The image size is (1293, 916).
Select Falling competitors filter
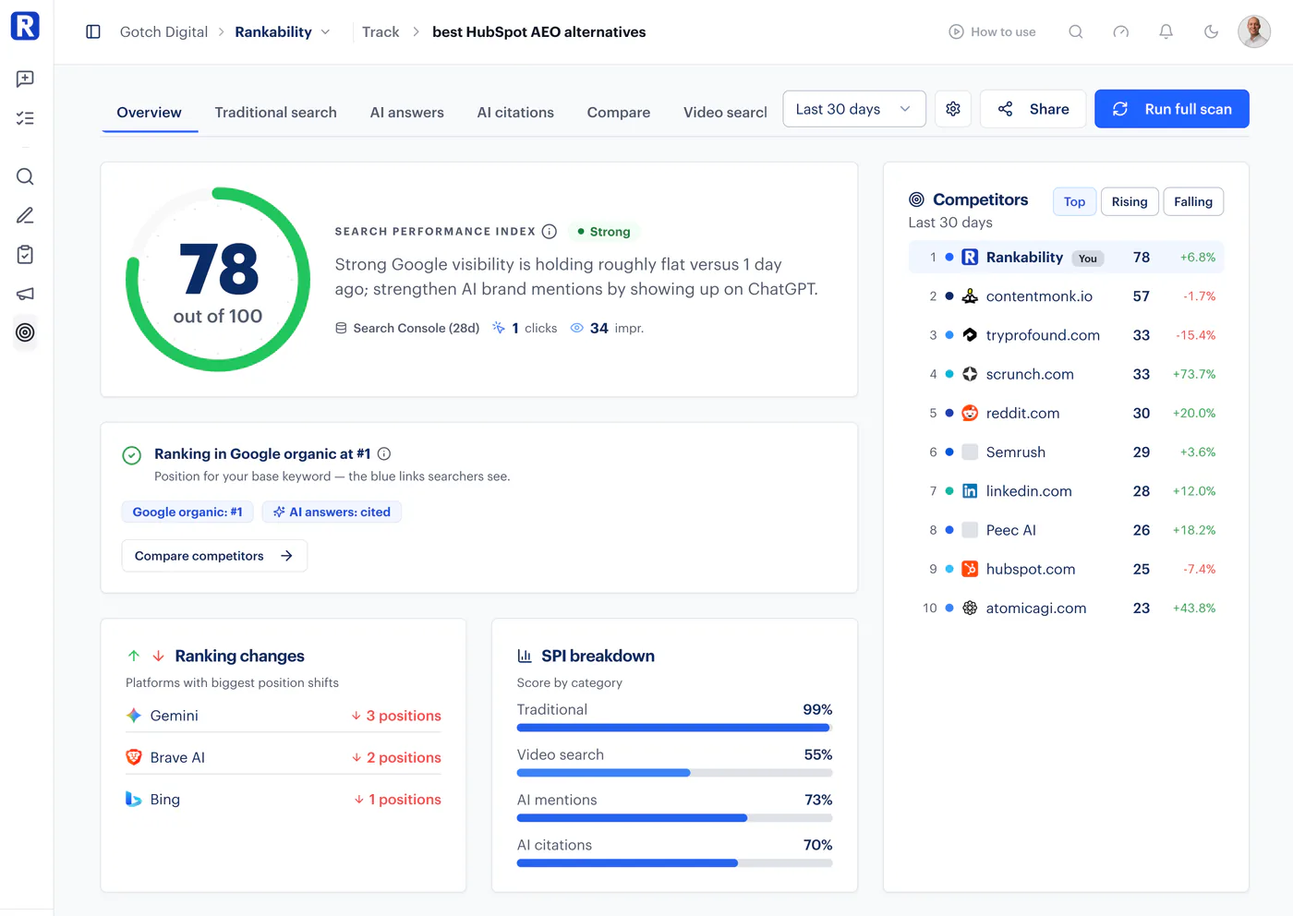(x=1193, y=202)
